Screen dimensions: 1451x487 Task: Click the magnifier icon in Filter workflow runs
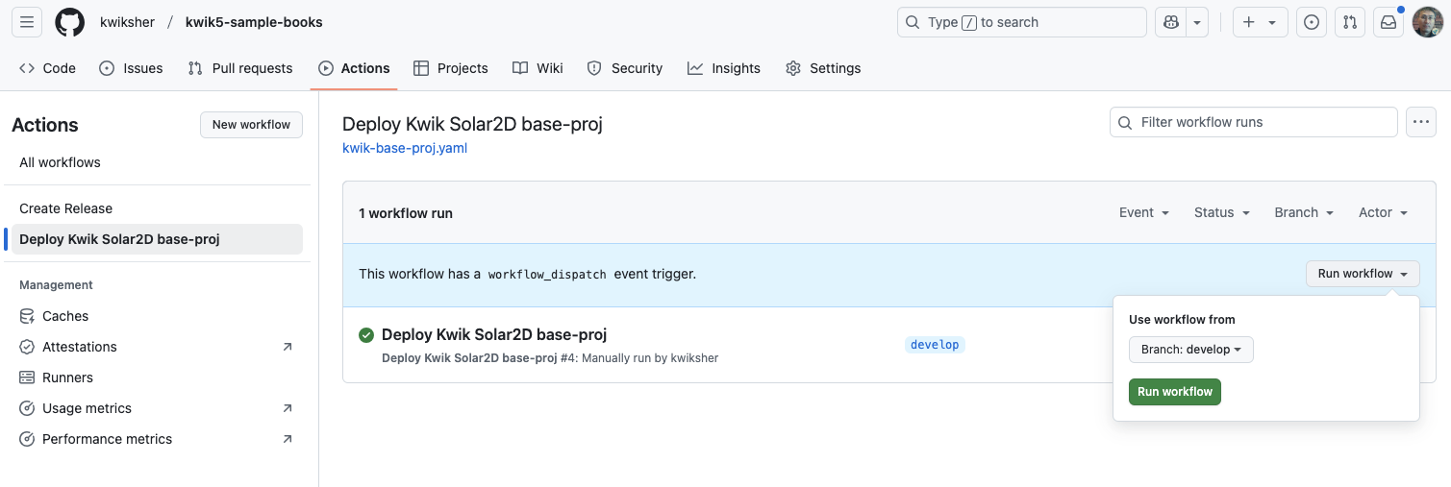coord(1126,122)
